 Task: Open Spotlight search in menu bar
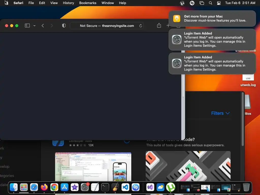210,3
